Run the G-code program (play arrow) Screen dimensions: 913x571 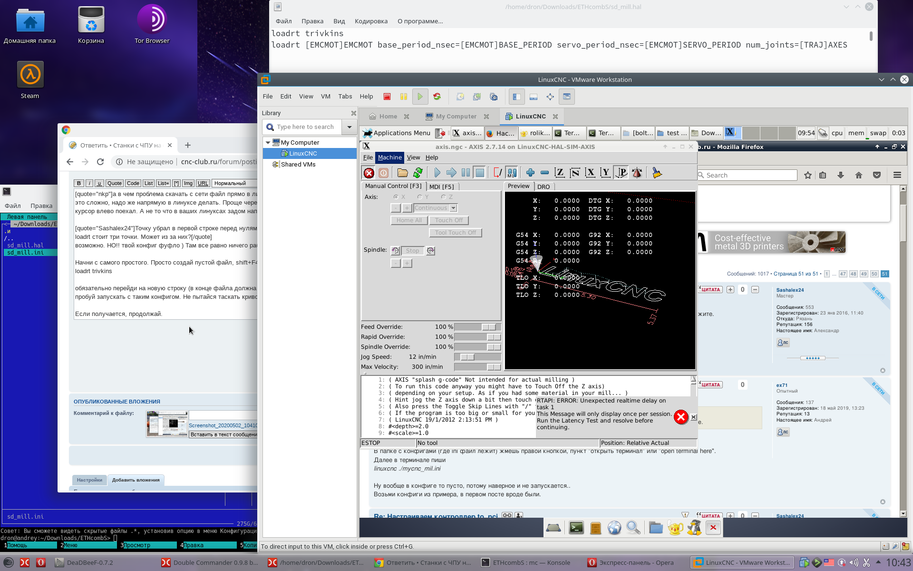[x=437, y=173]
